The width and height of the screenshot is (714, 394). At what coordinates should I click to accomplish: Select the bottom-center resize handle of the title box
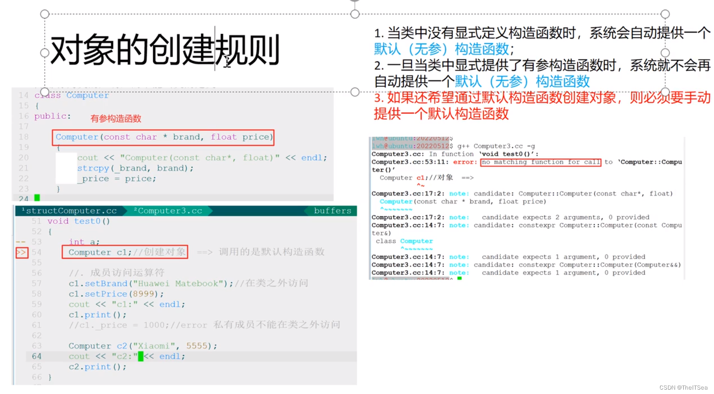click(x=355, y=92)
